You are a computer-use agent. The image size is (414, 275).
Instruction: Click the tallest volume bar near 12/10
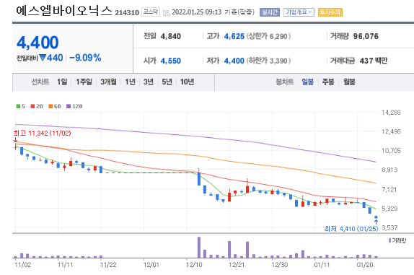(199, 248)
